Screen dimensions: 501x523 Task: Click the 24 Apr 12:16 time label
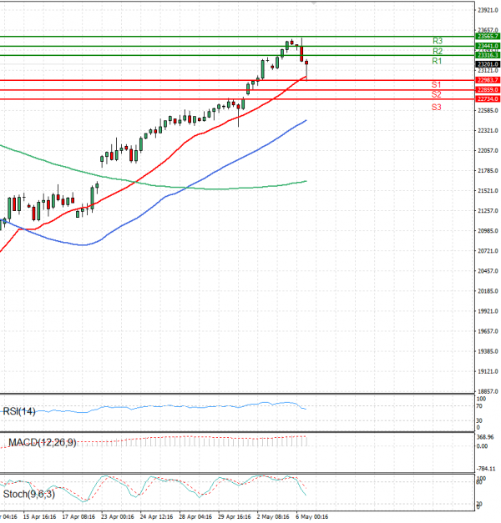tap(156, 516)
